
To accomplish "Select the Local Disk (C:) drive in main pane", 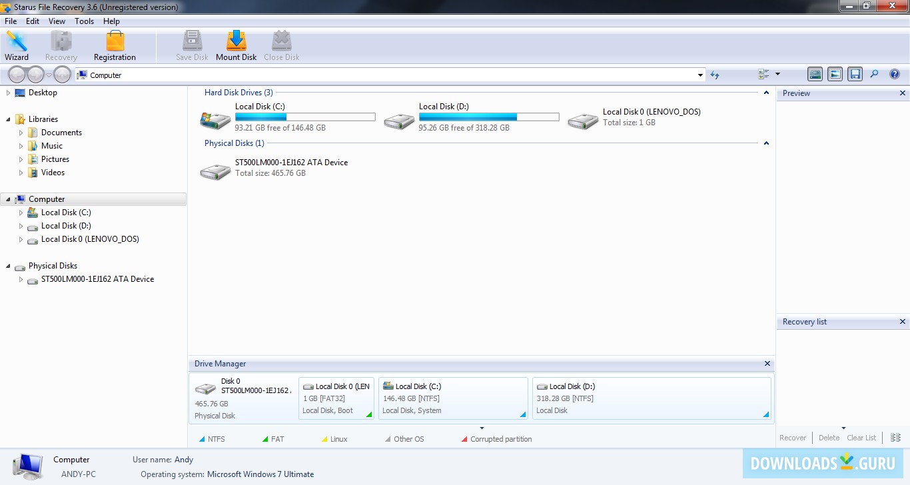I will [x=288, y=117].
